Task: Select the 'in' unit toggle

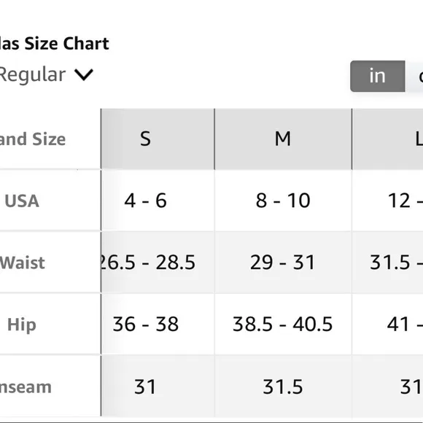Action: (377, 76)
